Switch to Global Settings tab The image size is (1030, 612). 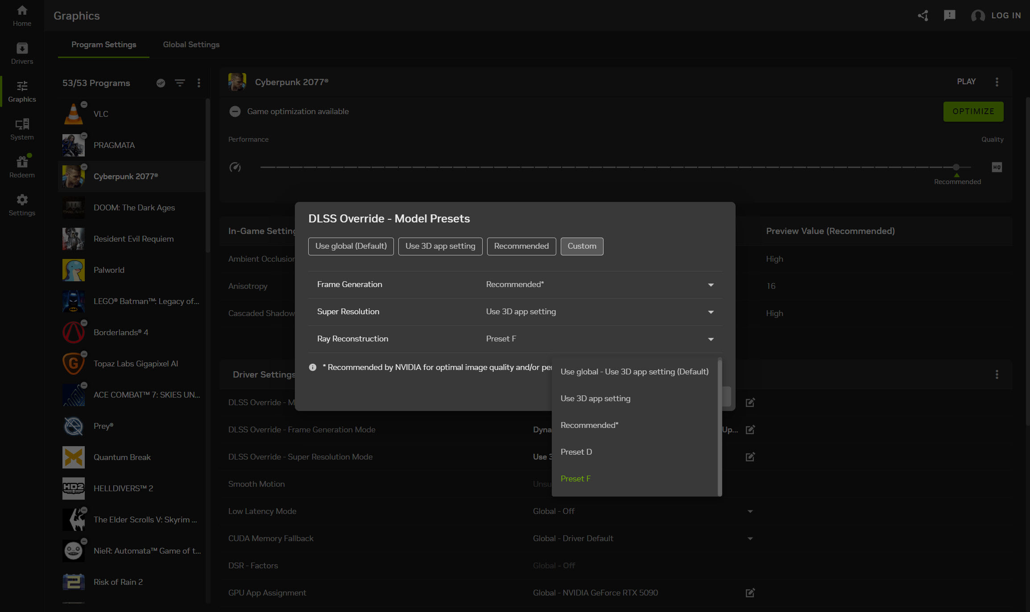[x=191, y=45]
